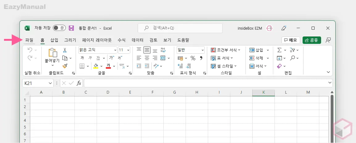Expand the formula bar chevron
The image size is (356, 143).
click(x=330, y=83)
